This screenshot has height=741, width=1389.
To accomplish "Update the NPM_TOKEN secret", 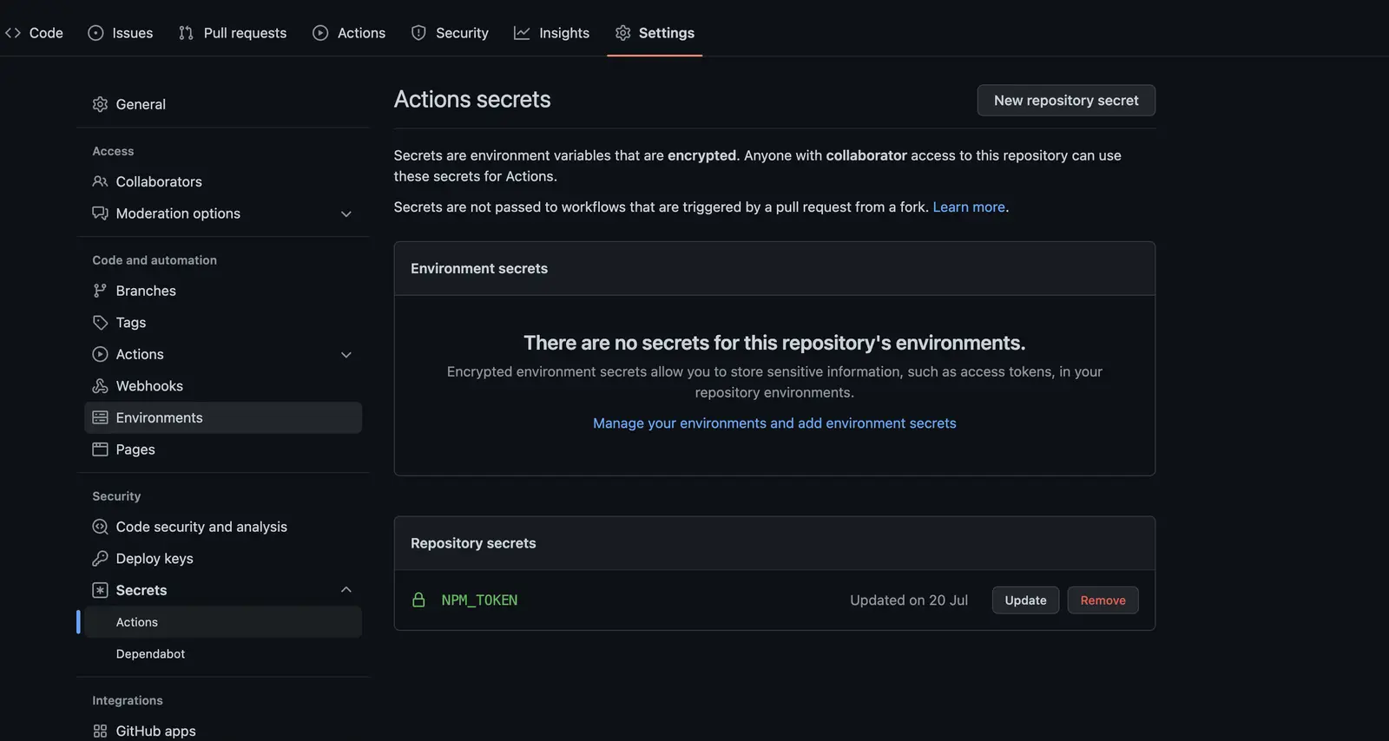I will tap(1025, 600).
